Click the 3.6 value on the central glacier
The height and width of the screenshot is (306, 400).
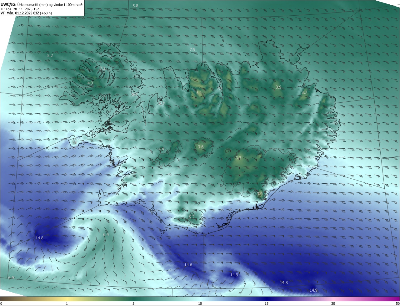[x=201, y=147]
